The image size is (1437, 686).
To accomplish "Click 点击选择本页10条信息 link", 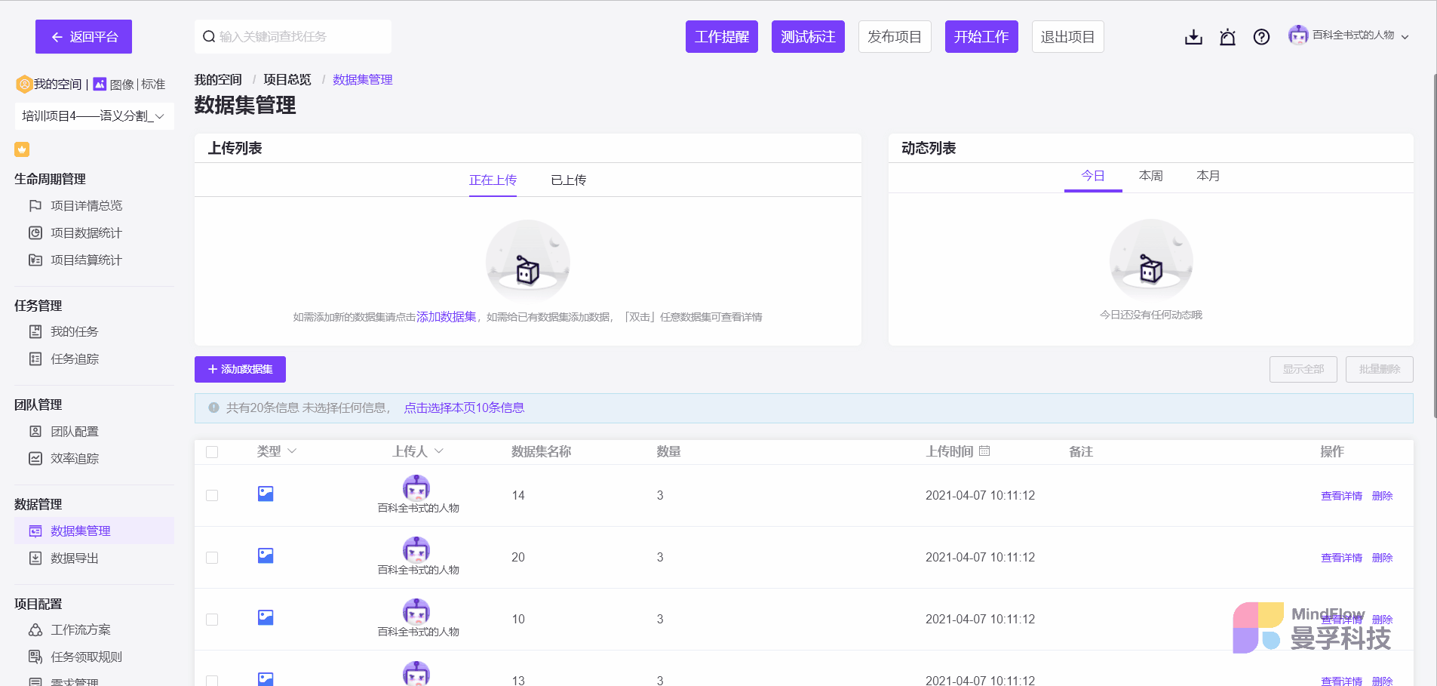I will coord(464,408).
